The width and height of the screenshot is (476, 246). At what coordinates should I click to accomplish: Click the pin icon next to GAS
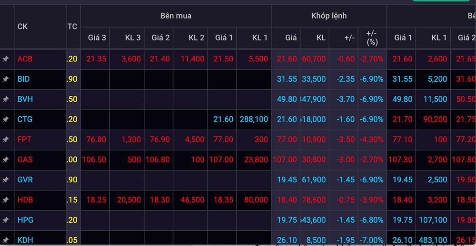tap(6, 160)
